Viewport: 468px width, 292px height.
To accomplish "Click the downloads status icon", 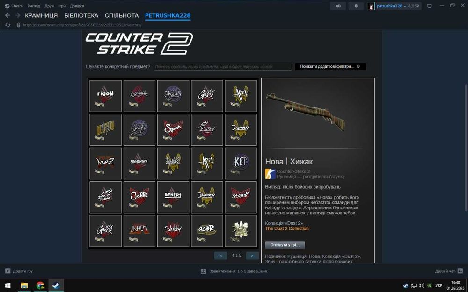I will (203, 271).
